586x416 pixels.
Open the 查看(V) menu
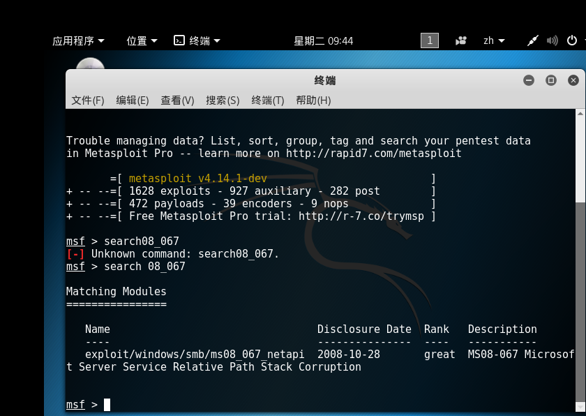click(177, 101)
